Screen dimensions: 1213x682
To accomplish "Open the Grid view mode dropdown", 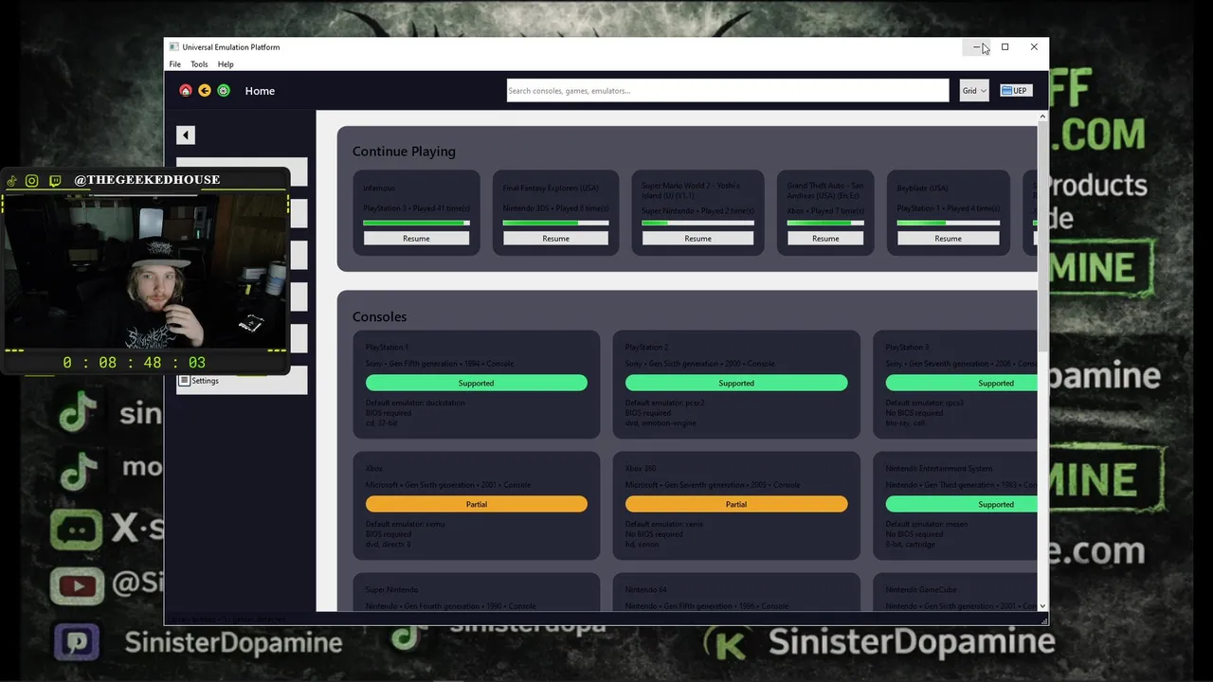I will coord(974,91).
